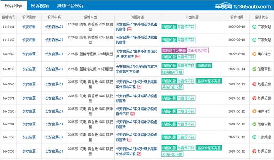Screen dimensions: 274x160
Task: Switch to the 投诉视频 tab
Action: 40,6
